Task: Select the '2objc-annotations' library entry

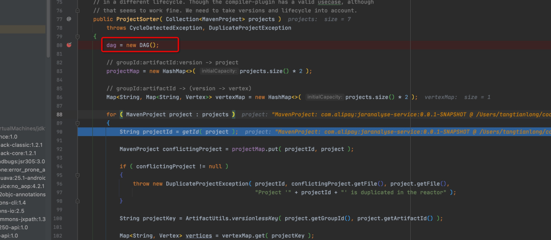Action: pyautogui.click(x=23, y=194)
